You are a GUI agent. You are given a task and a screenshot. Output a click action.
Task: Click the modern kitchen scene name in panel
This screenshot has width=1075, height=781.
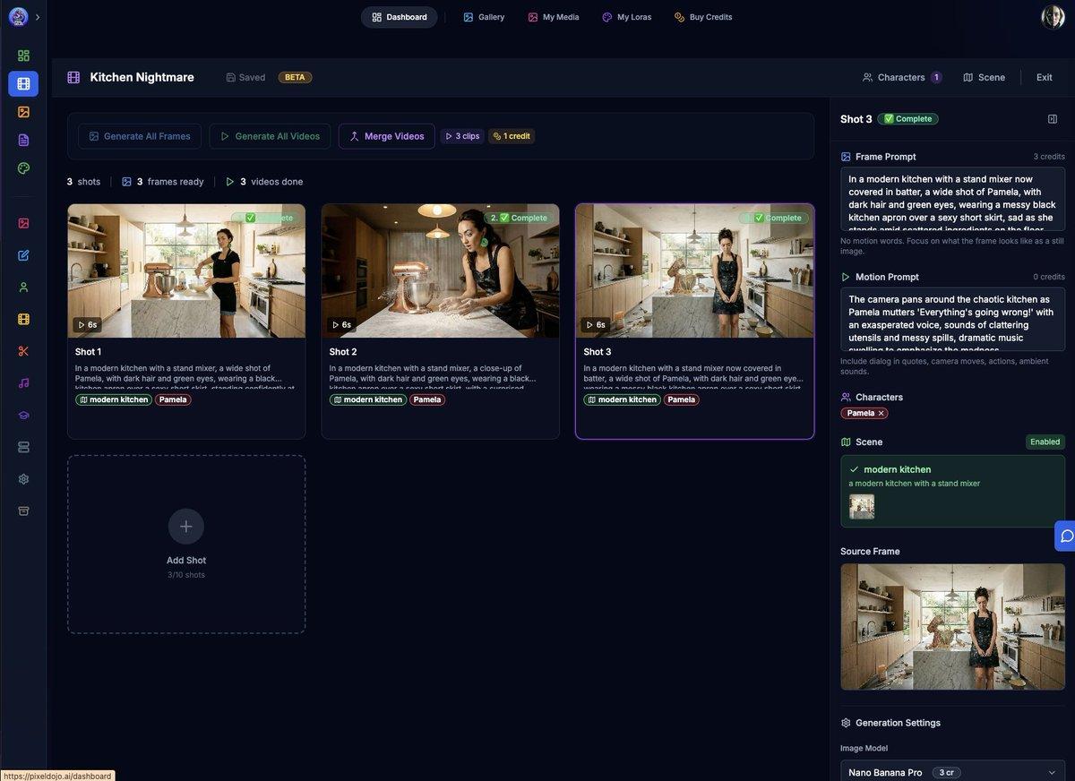(x=897, y=469)
